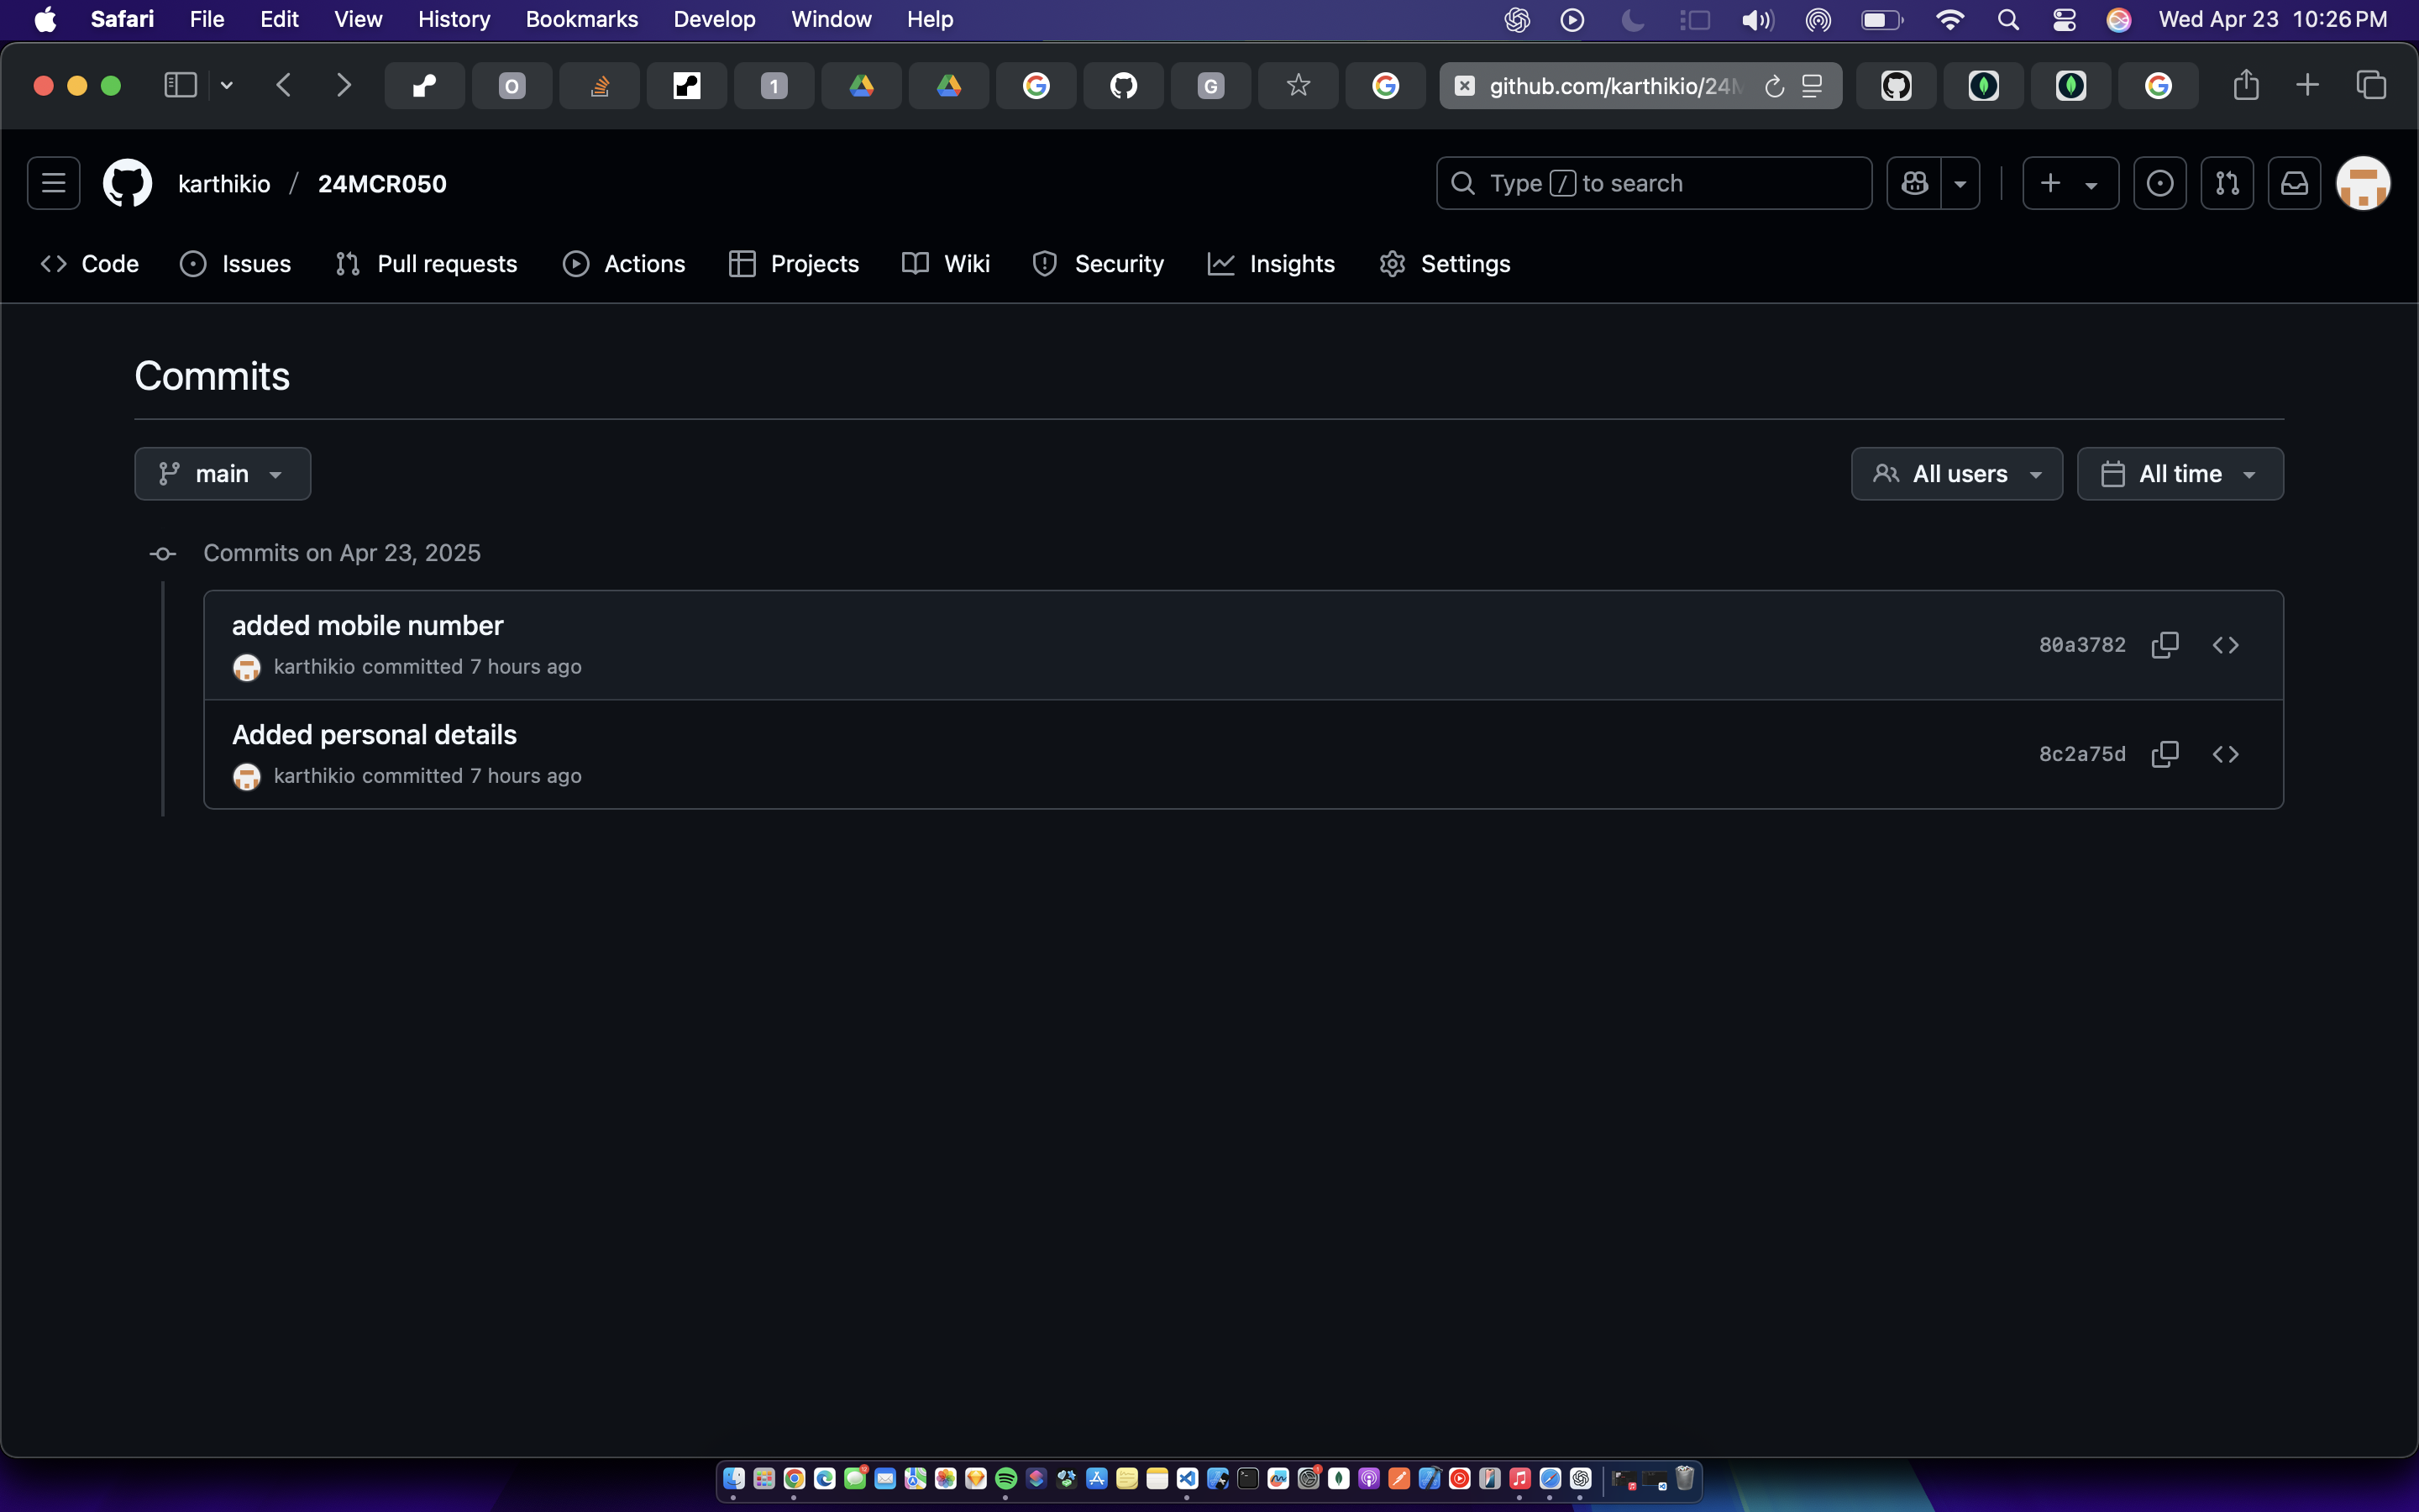Open the user profile avatar menu
This screenshot has height=1512, width=2419.
(x=2363, y=183)
